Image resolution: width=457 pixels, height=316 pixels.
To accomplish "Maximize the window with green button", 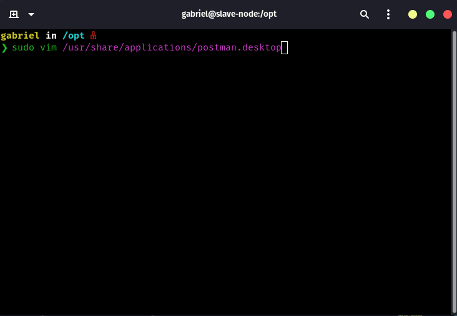I will (430, 14).
